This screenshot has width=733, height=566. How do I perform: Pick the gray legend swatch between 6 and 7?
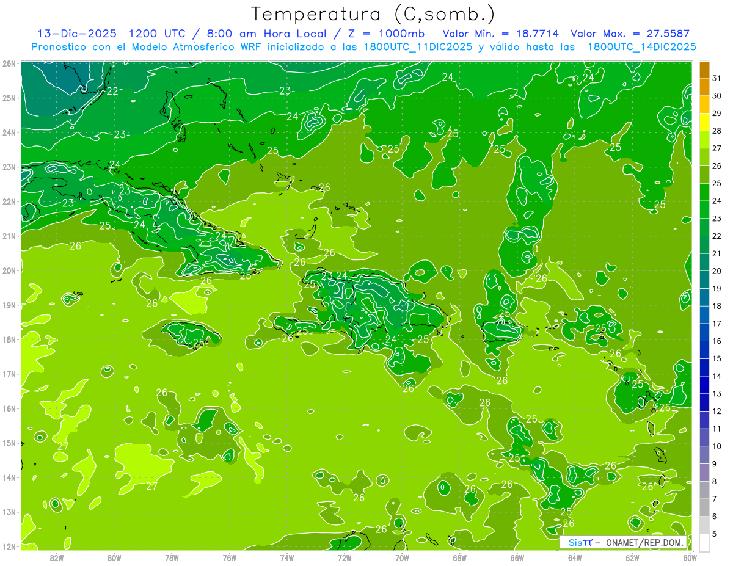point(704,507)
